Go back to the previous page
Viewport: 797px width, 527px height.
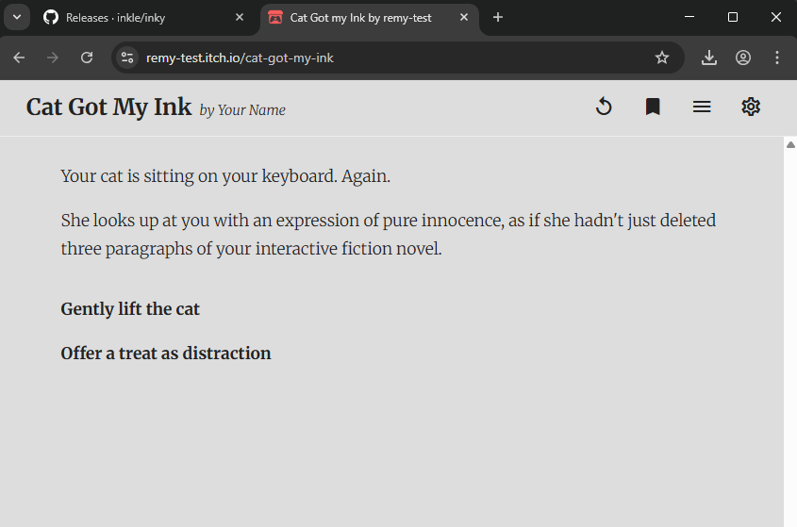coord(19,58)
